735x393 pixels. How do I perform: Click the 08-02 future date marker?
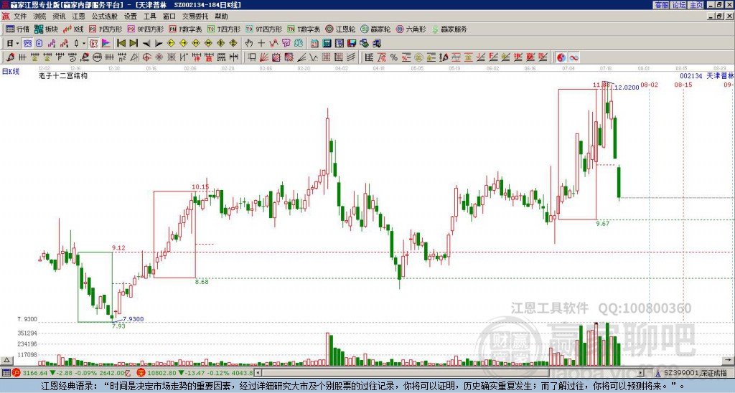tap(649, 85)
